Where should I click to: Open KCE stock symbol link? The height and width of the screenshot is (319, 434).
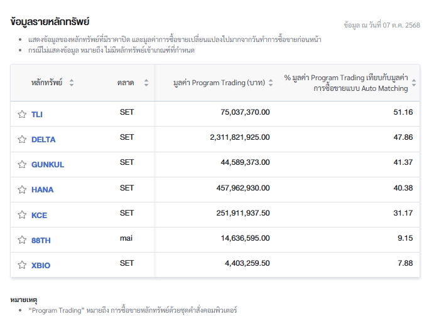click(39, 215)
